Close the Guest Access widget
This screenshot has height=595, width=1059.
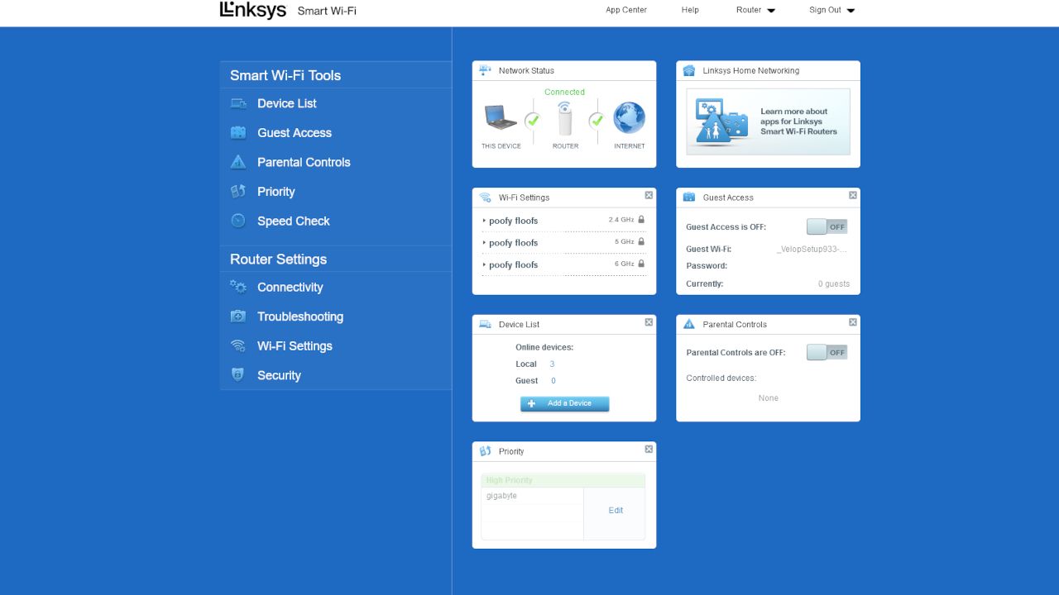point(852,195)
